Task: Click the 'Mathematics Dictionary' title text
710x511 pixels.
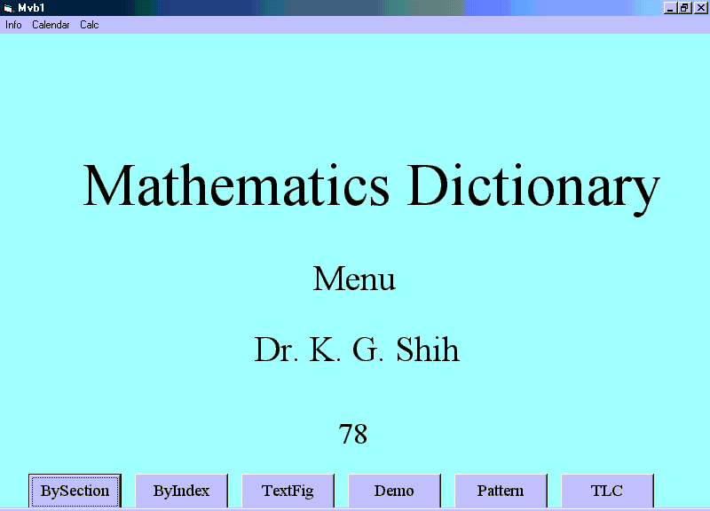Action: point(371,188)
